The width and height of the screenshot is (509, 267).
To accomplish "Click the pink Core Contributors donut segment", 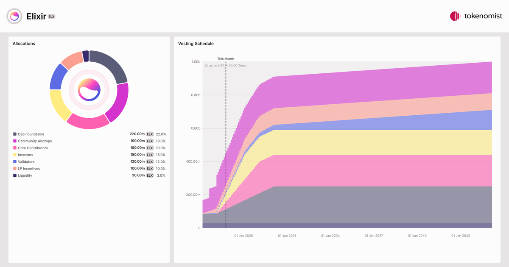I will click(x=87, y=122).
